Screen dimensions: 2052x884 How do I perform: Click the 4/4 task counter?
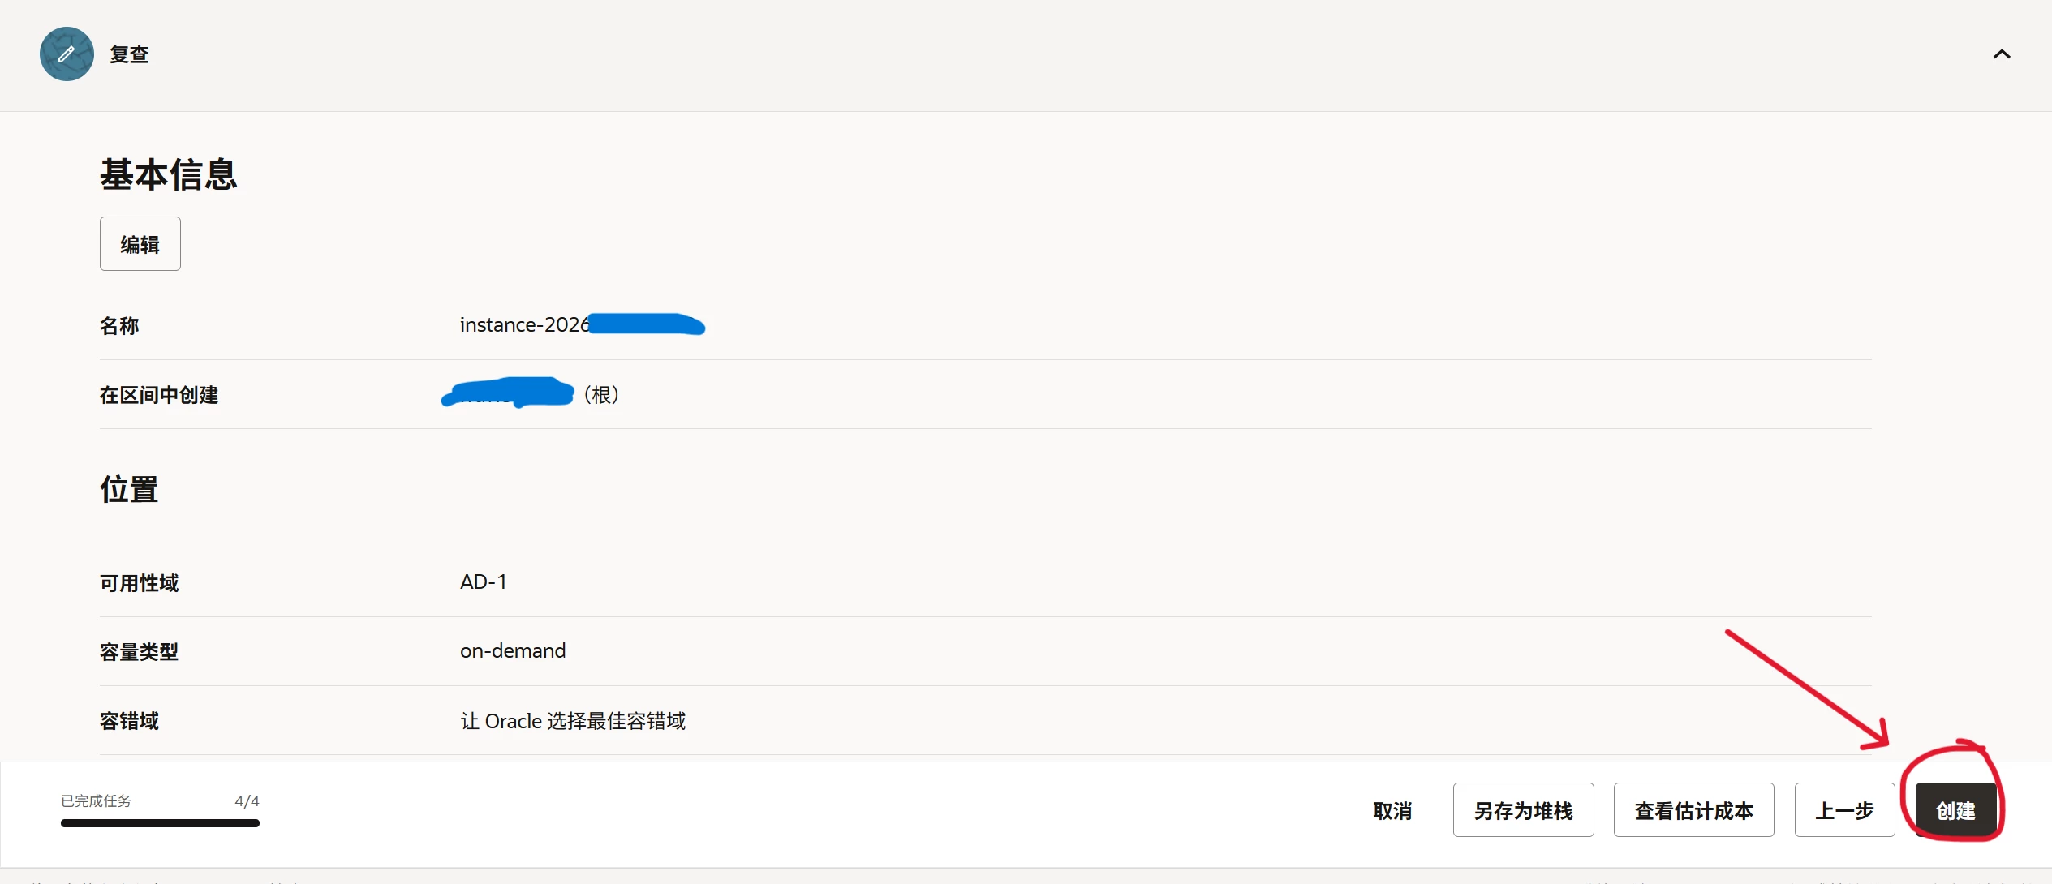(247, 801)
